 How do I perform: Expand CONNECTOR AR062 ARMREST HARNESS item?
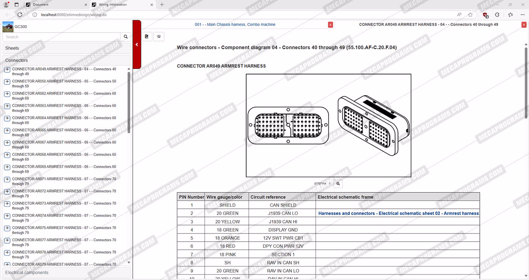[7, 94]
